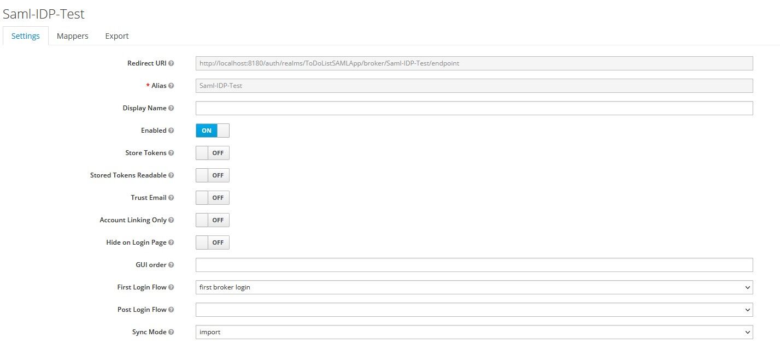Click the help icon beside Alias

click(x=172, y=86)
